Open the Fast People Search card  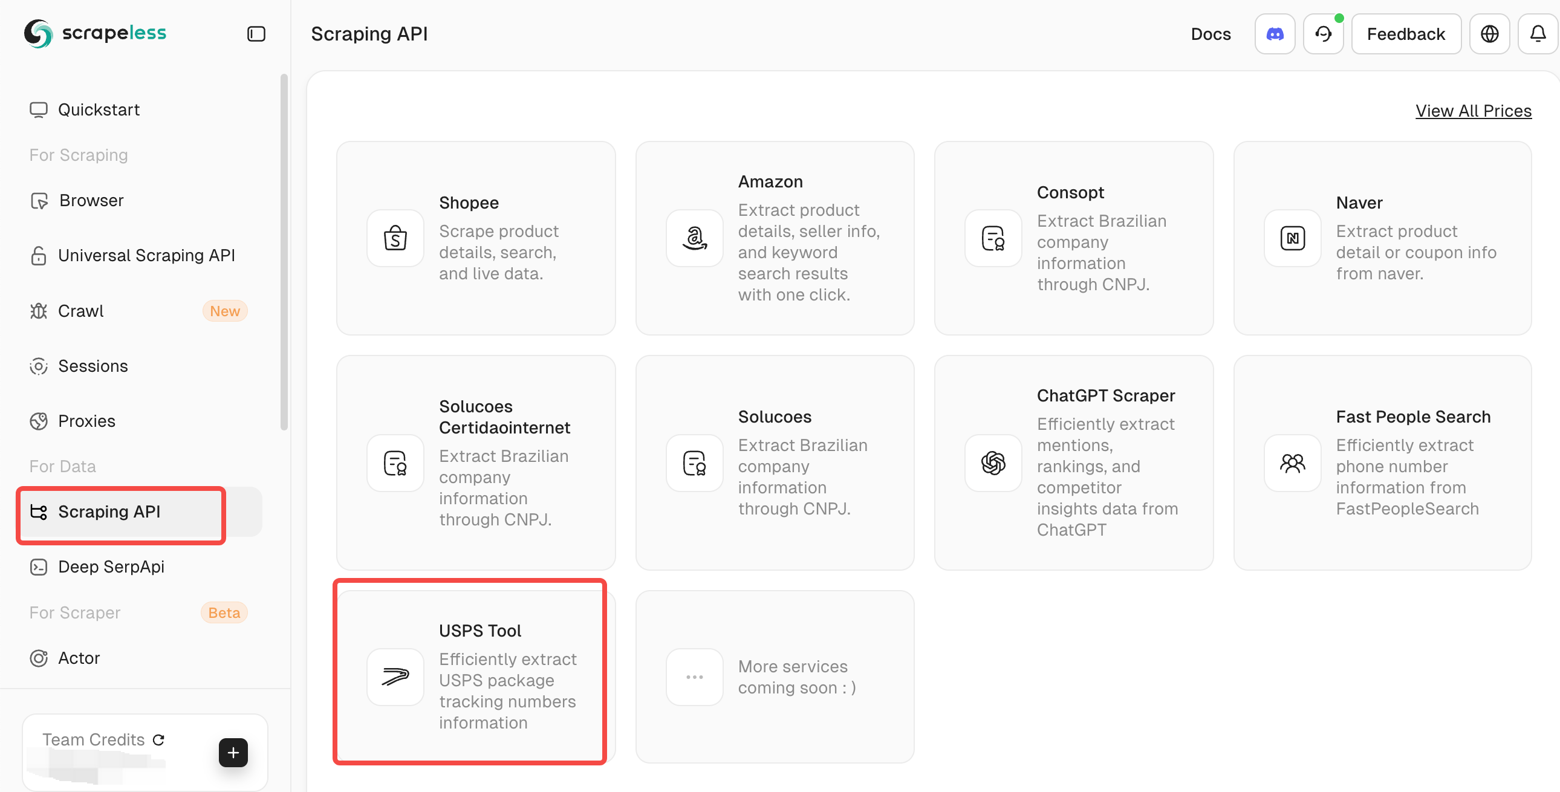point(1383,463)
